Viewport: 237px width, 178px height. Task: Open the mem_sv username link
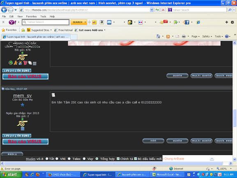(x=22, y=96)
